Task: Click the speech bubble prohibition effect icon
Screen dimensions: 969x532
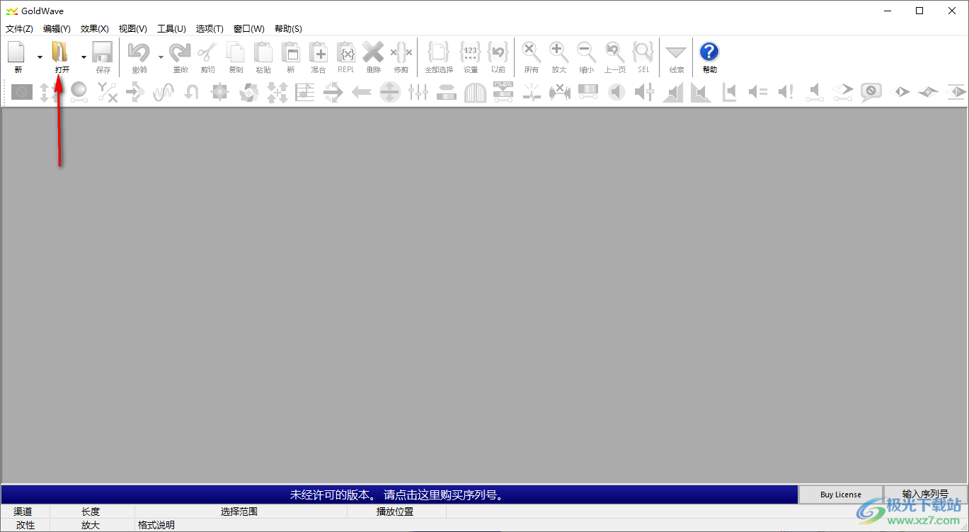Action: pyautogui.click(x=871, y=91)
